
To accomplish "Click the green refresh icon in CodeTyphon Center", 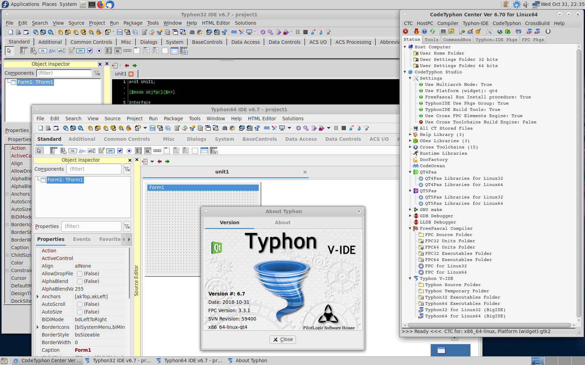I will click(432, 31).
